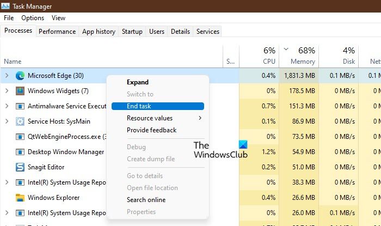Expand the Antimalware Service Executable row
This screenshot has width=381, height=226.
7,106
